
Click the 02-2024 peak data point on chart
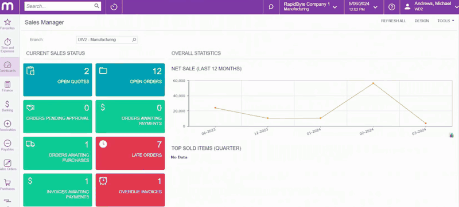373,83
